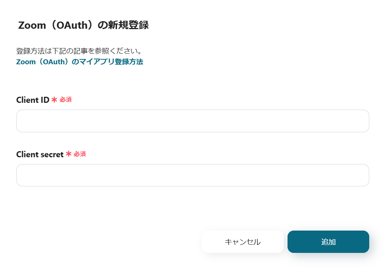Click the red asterisk beside Client secret
The width and height of the screenshot is (384, 268).
(68, 154)
